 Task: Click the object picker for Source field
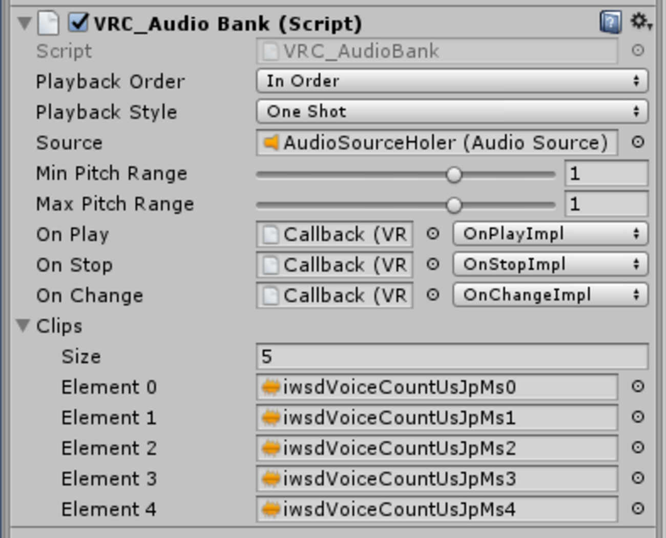coord(637,142)
